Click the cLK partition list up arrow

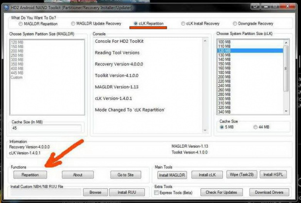pyautogui.click(x=286, y=42)
